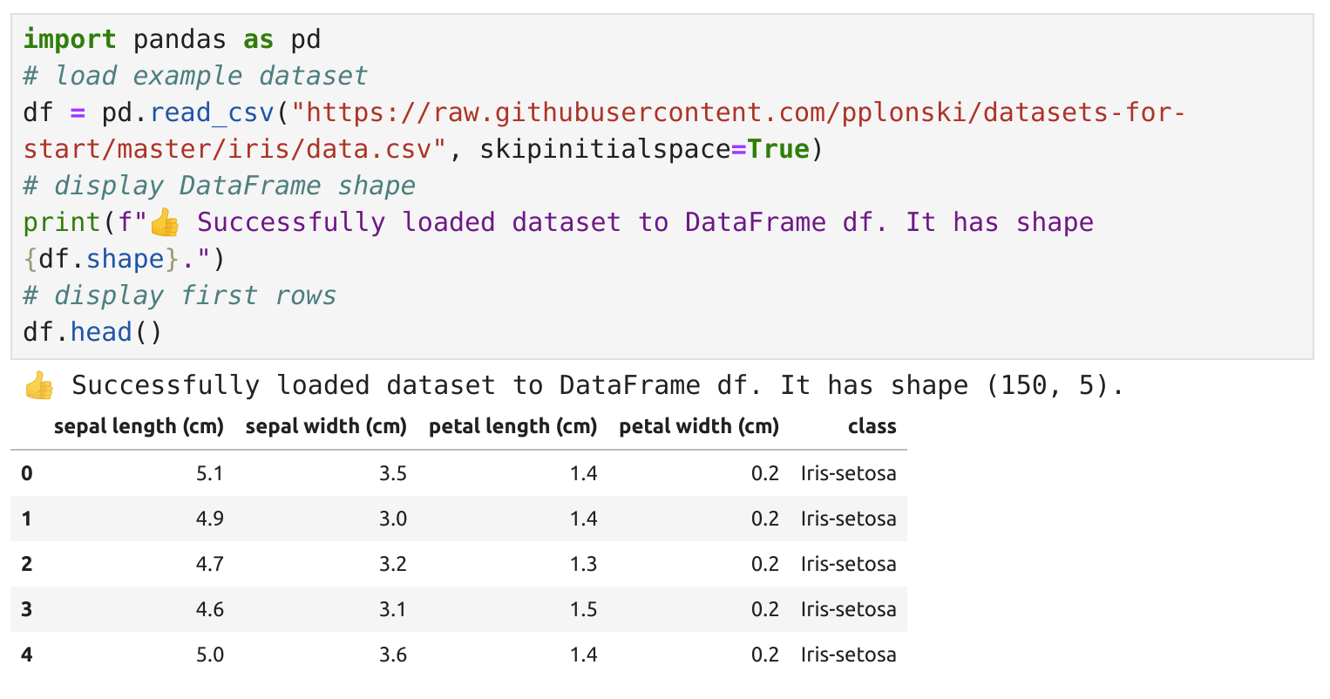Click Iris-setosa in row 2

(x=848, y=564)
